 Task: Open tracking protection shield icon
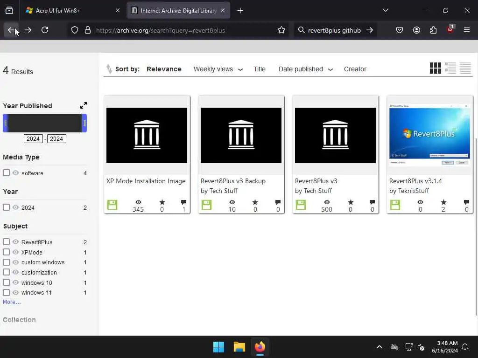click(75, 30)
